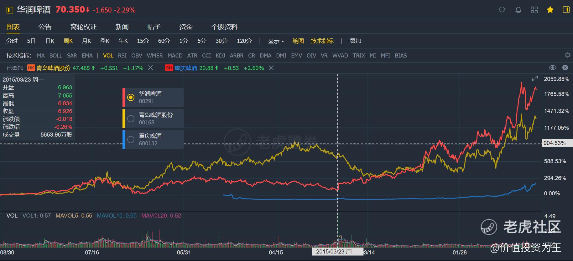
Task: Open the 显示 dropdown menu
Action: pyautogui.click(x=276, y=41)
